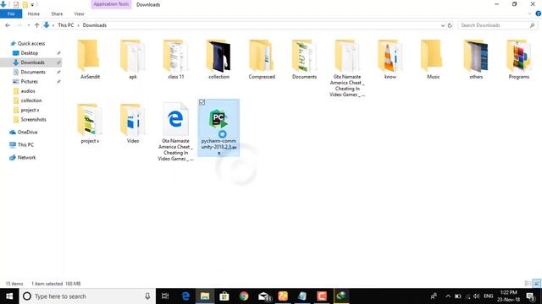Show hidden system tray icons
The image size is (542, 304).
448,296
